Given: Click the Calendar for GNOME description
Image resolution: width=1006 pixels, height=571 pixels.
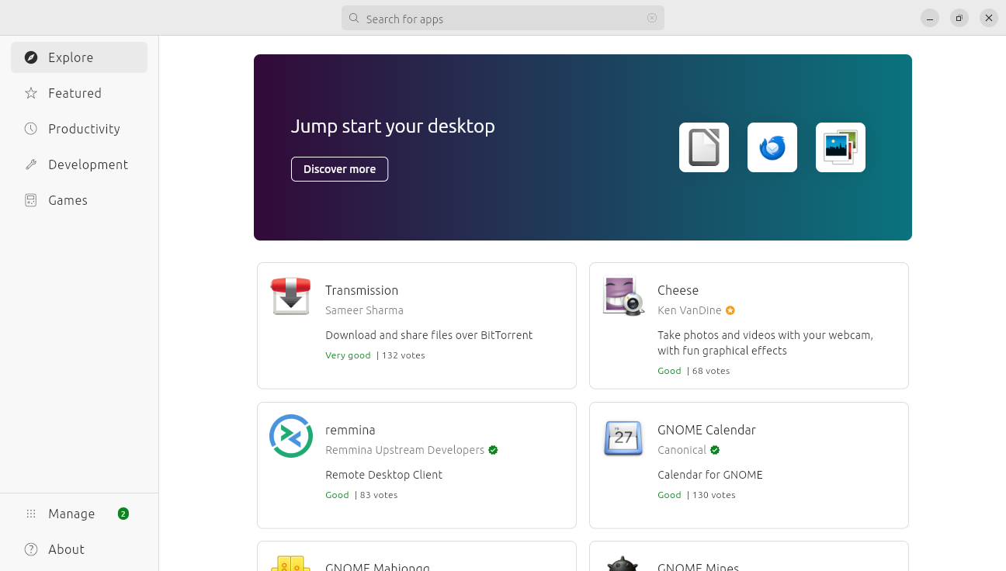Looking at the screenshot, I should (710, 475).
